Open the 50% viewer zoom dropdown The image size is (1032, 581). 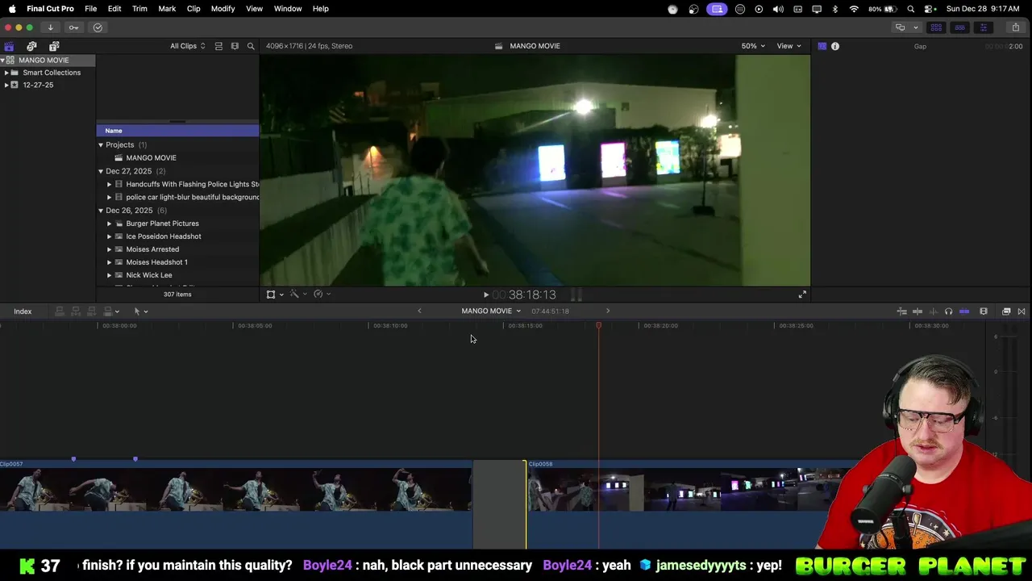pos(753,46)
